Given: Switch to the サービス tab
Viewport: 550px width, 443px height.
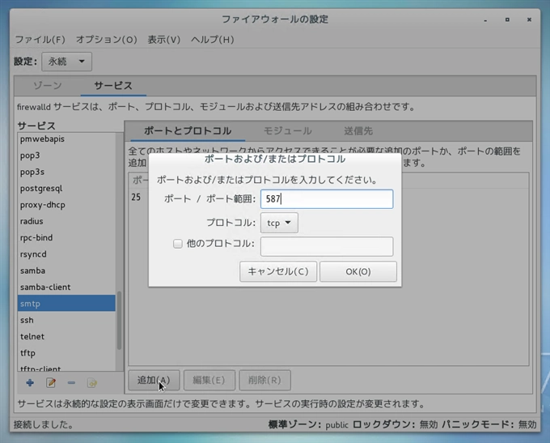Looking at the screenshot, I should point(113,86).
